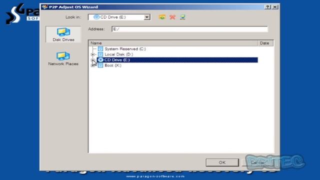This screenshot has width=320, height=180.
Task: Expand the Boot (K:) tree node
Action: click(x=93, y=65)
